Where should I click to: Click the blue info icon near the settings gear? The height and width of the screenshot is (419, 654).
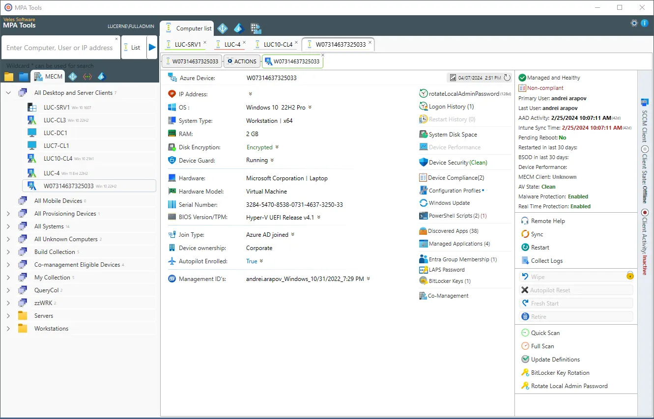coord(644,23)
